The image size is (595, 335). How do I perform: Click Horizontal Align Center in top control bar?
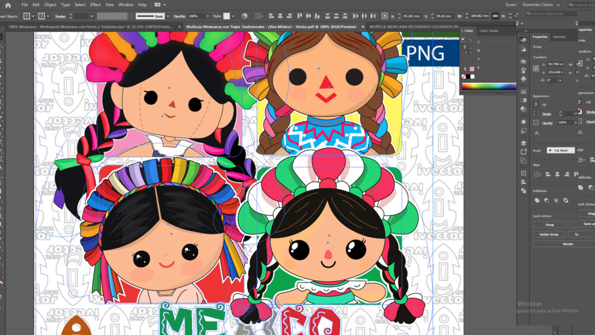[x=280, y=16]
